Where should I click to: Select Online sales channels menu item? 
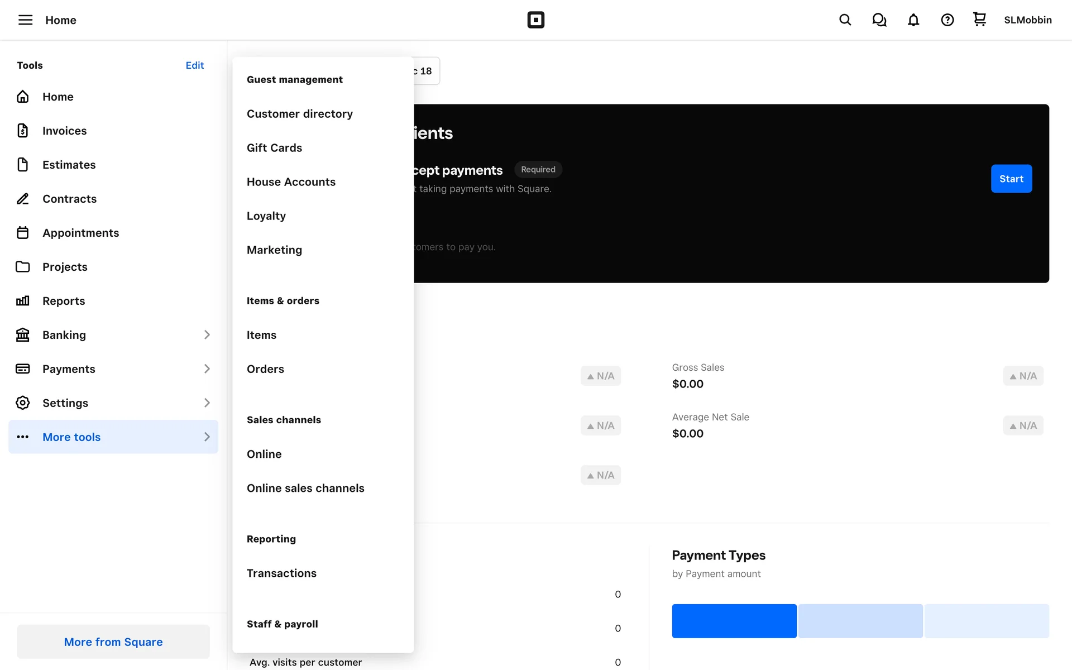tap(305, 489)
